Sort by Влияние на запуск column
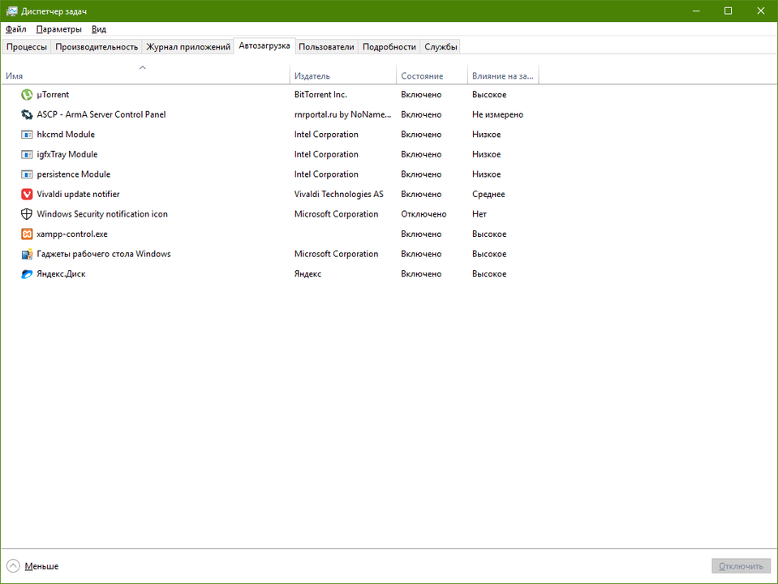 503,74
